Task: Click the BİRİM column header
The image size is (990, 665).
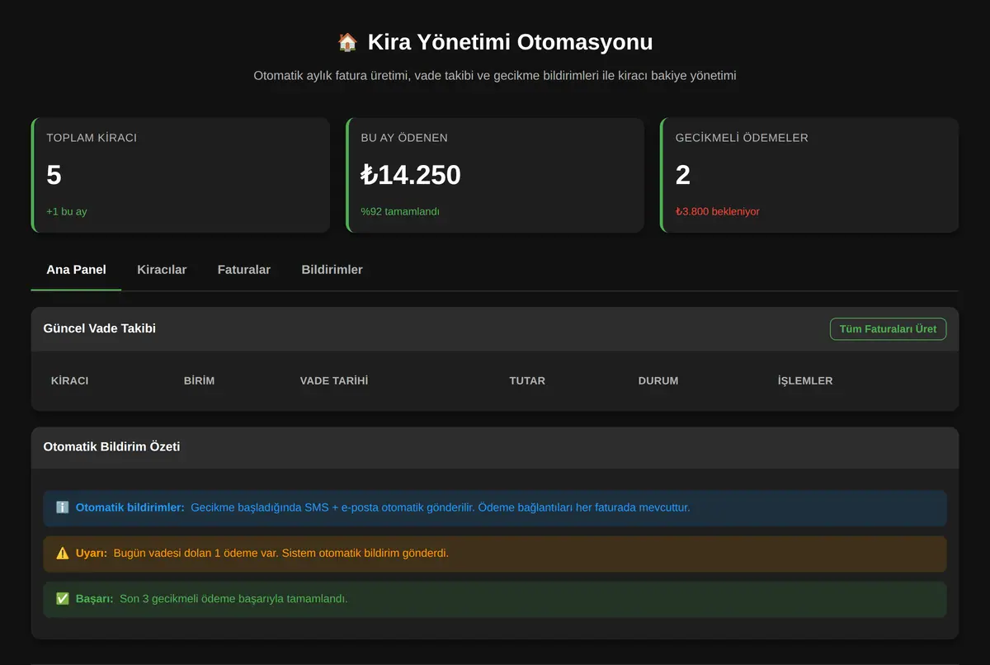Action: coord(199,381)
